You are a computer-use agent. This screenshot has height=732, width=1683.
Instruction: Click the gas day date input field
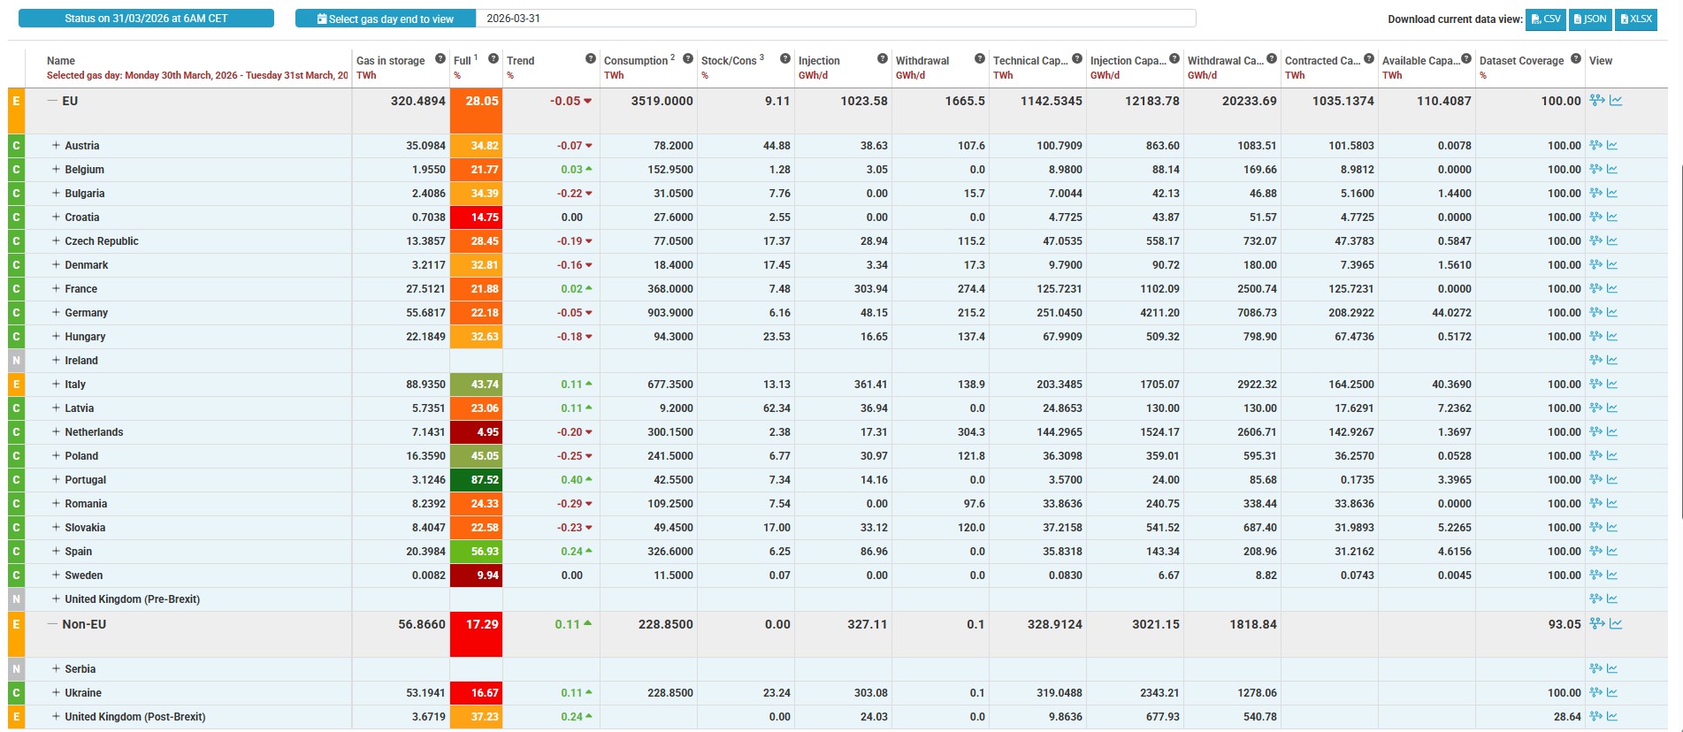point(835,19)
